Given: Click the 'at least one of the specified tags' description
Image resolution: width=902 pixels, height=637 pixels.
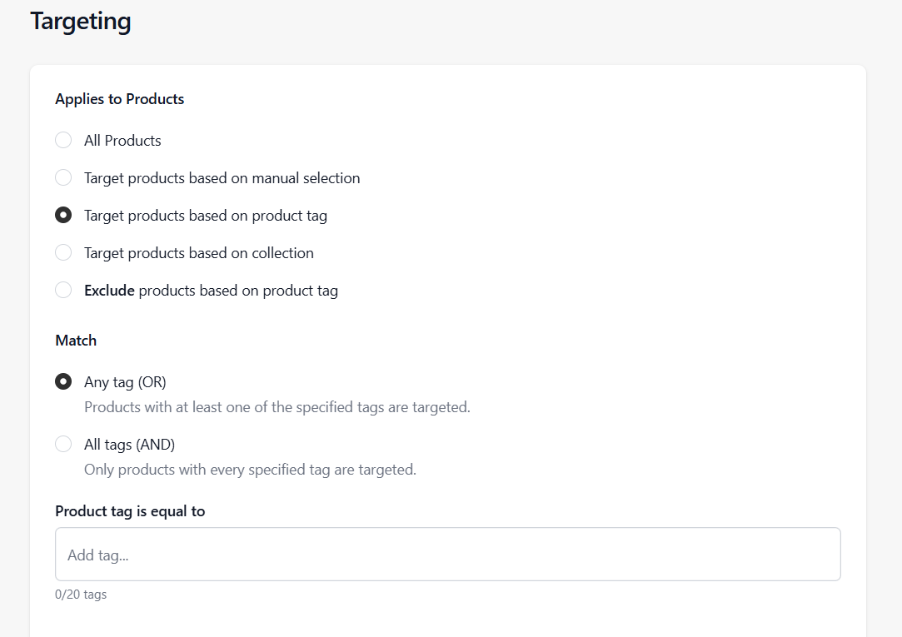Looking at the screenshot, I should [x=277, y=407].
